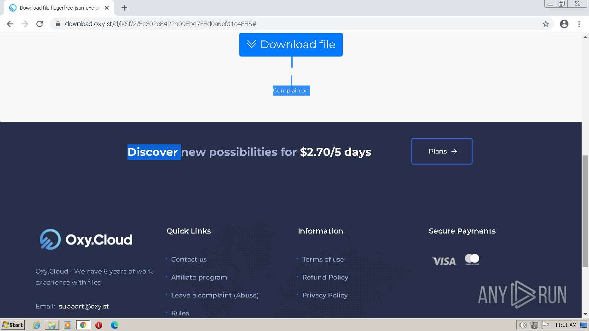Open the Refund Policy link
Screen dimensions: 589x331
pos(325,277)
